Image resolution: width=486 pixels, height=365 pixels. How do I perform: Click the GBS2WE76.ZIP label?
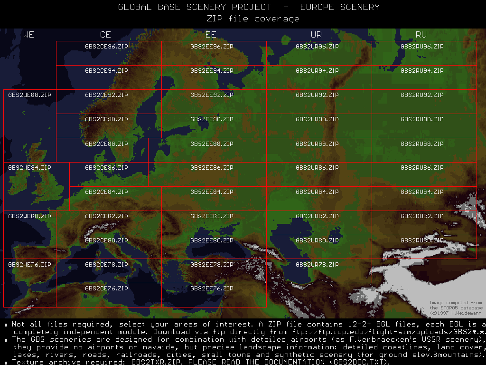point(29,265)
